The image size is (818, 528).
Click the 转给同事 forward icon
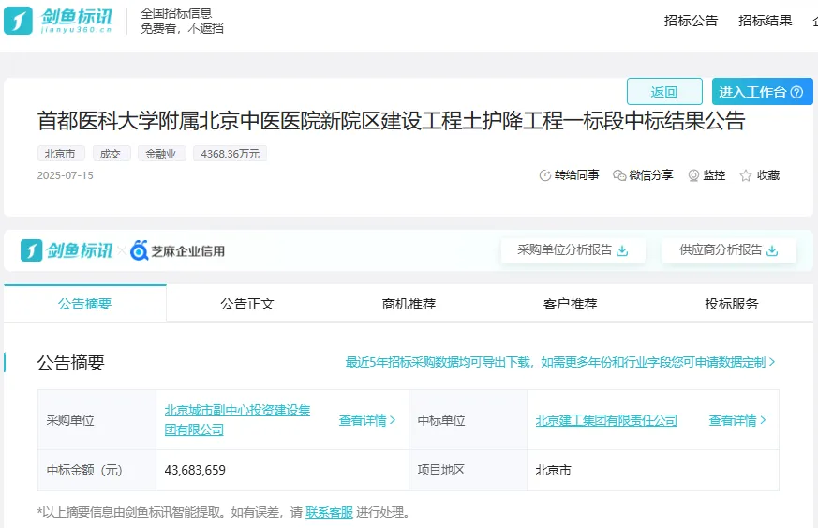coord(545,175)
